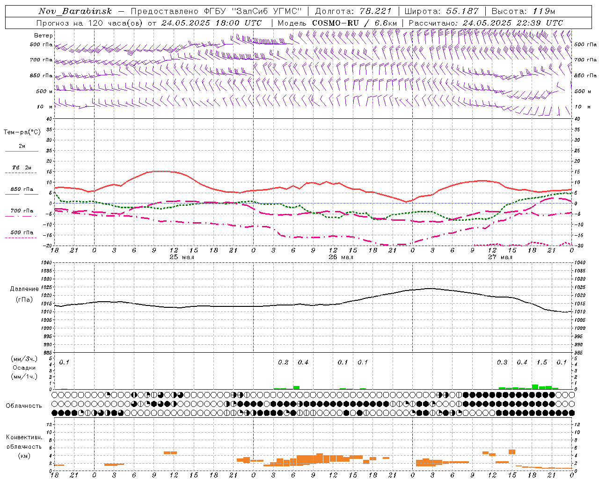Click the Td 2м legend label
This screenshot has width=599, height=479.
point(22,167)
